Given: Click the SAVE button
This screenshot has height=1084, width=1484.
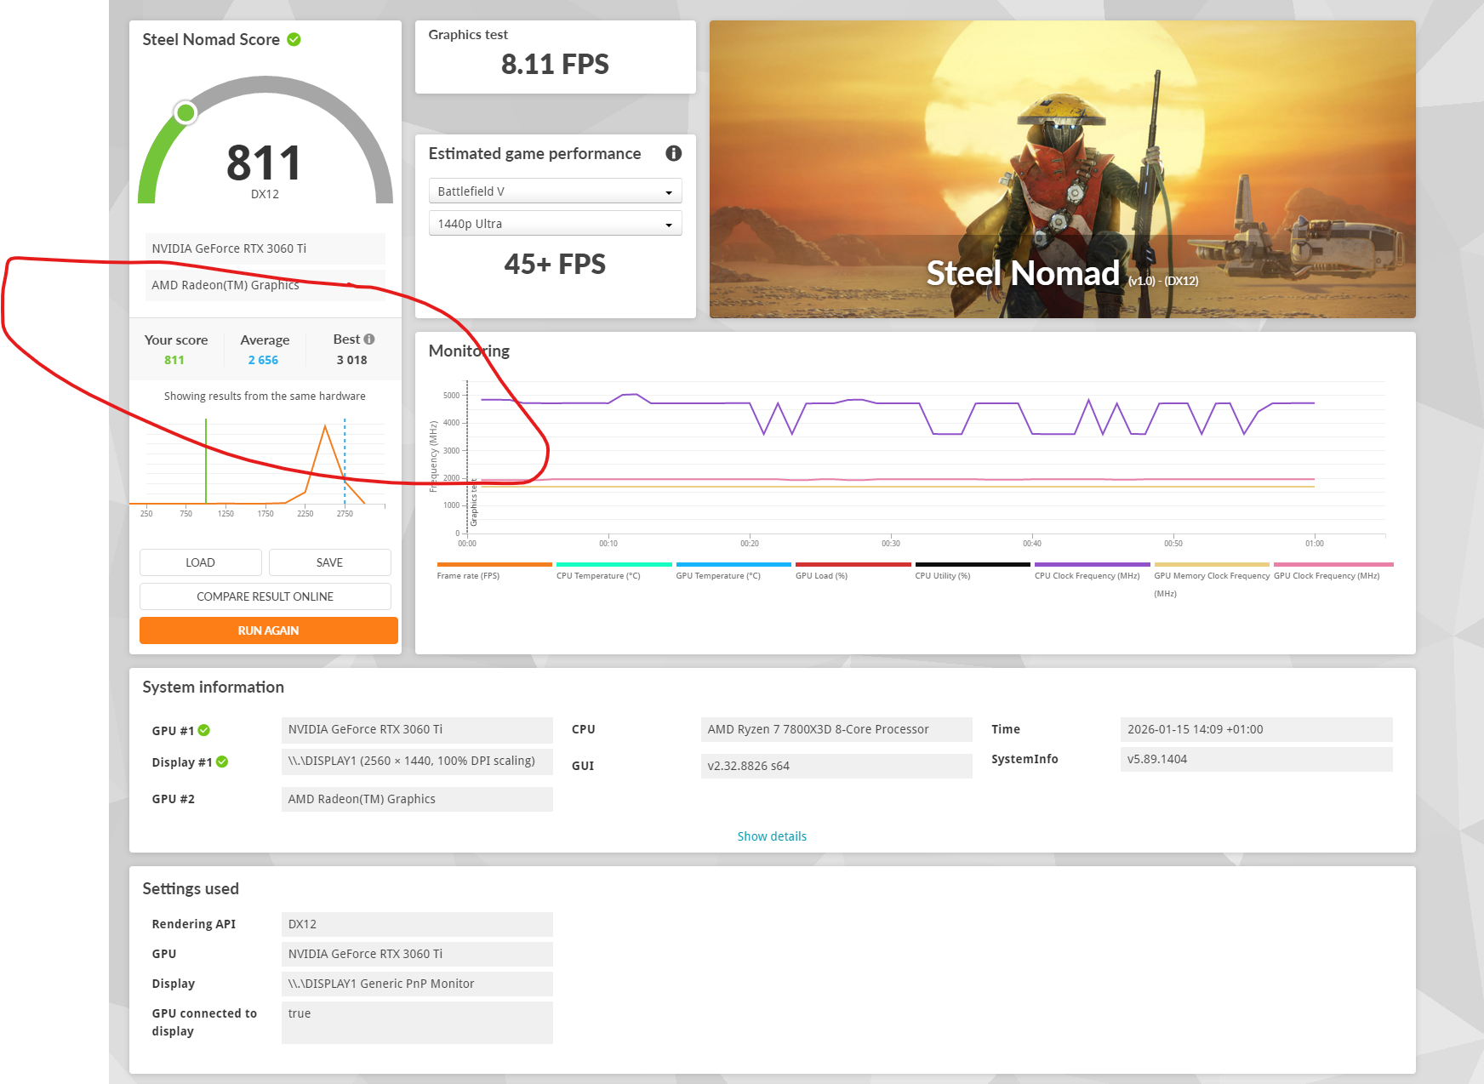Looking at the screenshot, I should click(330, 562).
